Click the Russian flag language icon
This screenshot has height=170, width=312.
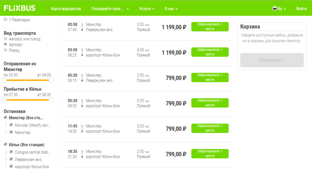275,8
